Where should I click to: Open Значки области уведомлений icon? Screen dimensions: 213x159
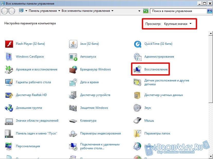[x=9, y=122]
